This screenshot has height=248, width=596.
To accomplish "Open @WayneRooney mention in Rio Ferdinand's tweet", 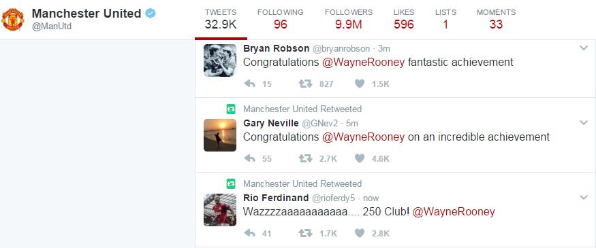I will (x=454, y=211).
